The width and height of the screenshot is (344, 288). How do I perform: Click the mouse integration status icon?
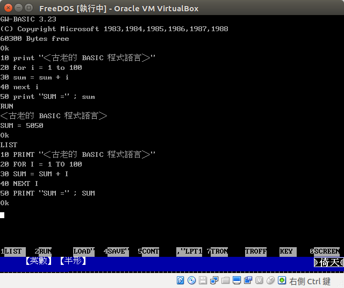(x=270, y=280)
